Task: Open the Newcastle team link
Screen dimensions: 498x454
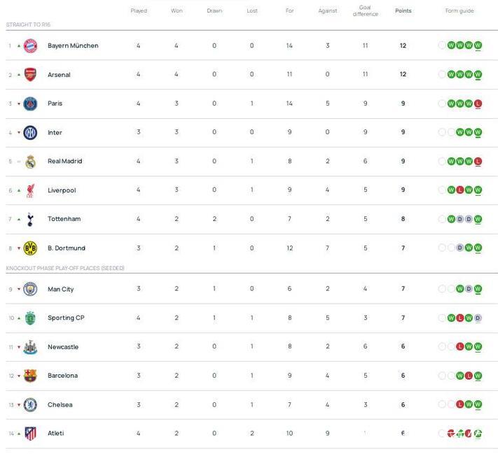Action: click(x=63, y=347)
